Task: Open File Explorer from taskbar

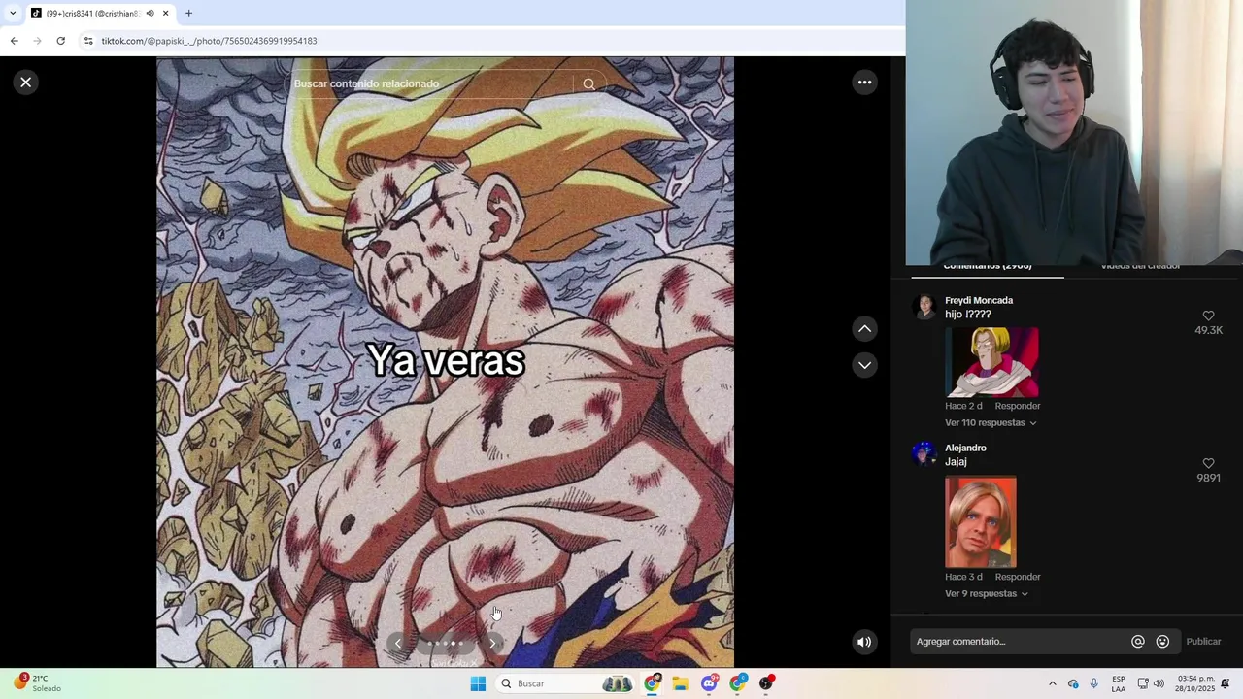Action: pos(680,683)
